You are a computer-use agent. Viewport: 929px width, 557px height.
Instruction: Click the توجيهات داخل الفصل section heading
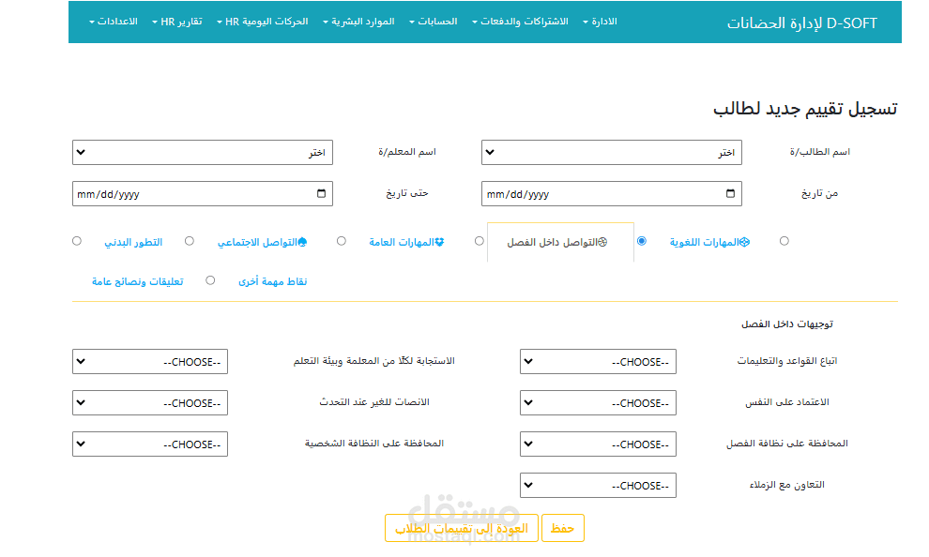pyautogui.click(x=786, y=324)
